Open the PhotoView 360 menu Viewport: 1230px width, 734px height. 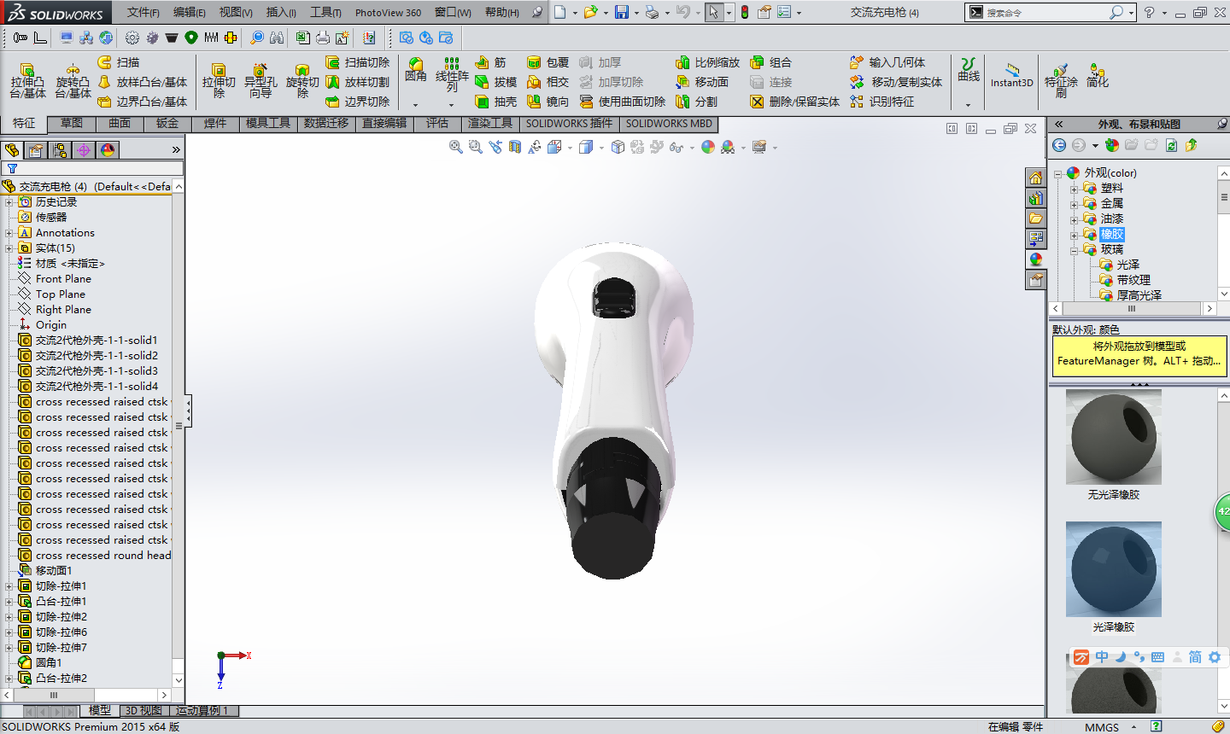click(x=388, y=12)
